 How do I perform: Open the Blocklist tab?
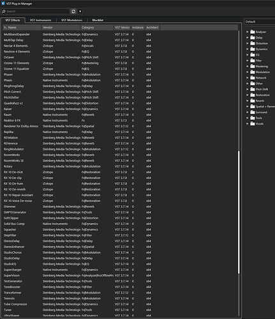pyautogui.click(x=98, y=20)
